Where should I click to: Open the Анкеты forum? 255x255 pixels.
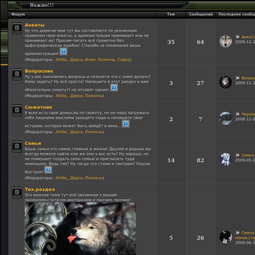pyautogui.click(x=35, y=25)
